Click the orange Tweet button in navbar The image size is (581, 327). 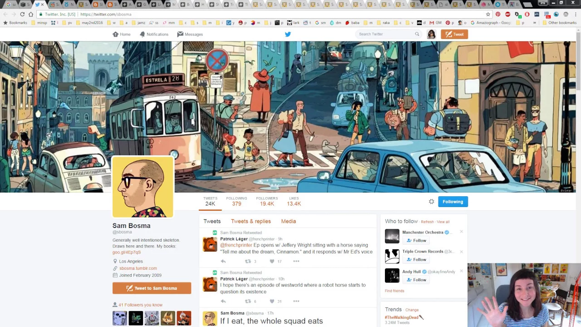(454, 34)
